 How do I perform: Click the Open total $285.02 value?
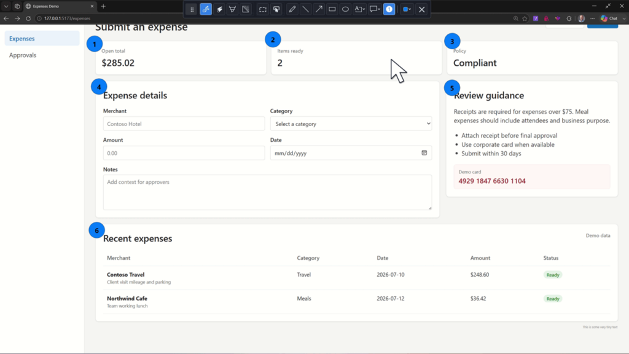point(118,63)
